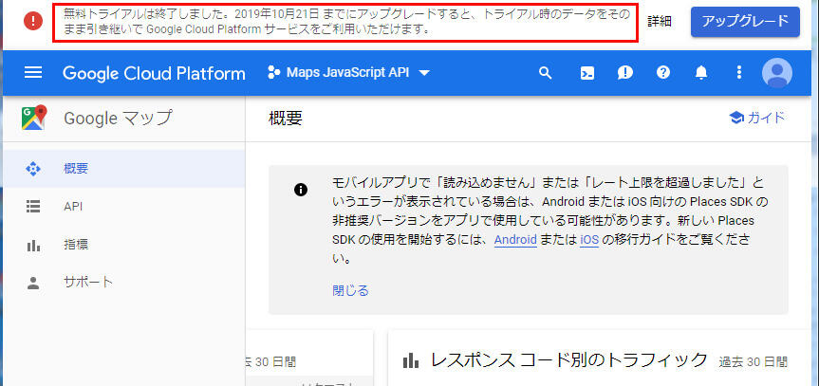Click the Google Maps logo icon
The height and width of the screenshot is (386, 819).
[x=34, y=118]
